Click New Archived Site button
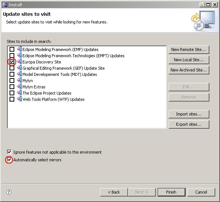 coord(189,70)
